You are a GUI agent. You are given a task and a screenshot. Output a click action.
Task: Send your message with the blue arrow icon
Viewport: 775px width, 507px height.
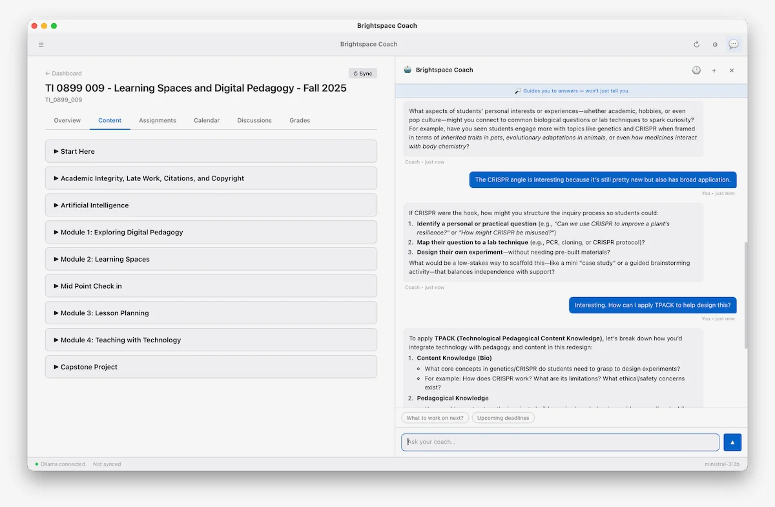coord(732,442)
